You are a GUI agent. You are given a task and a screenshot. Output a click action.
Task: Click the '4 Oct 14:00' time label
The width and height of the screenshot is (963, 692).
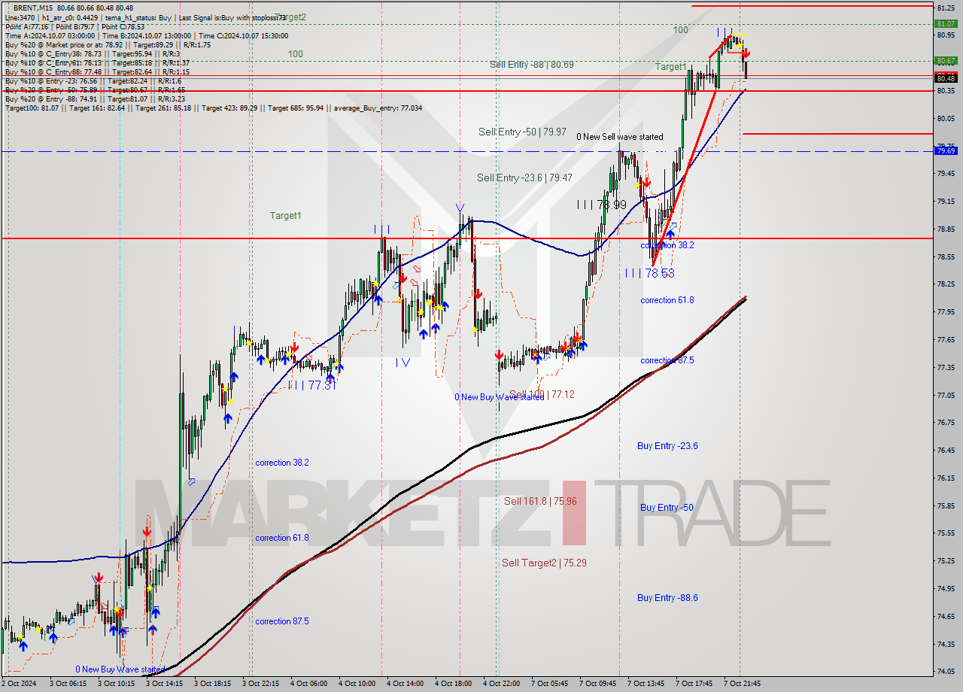[x=406, y=684]
